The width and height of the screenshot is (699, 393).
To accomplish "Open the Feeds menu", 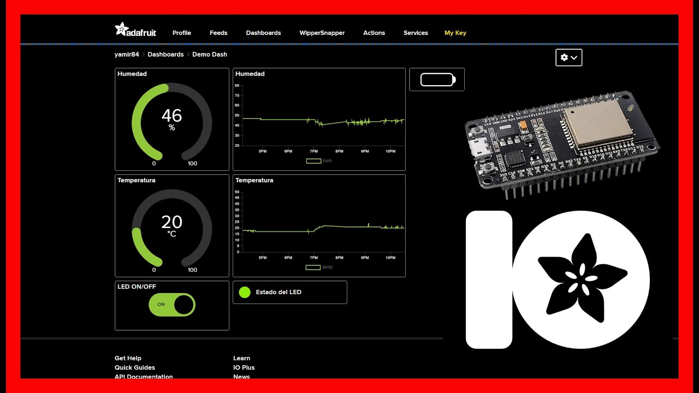I will (x=218, y=33).
